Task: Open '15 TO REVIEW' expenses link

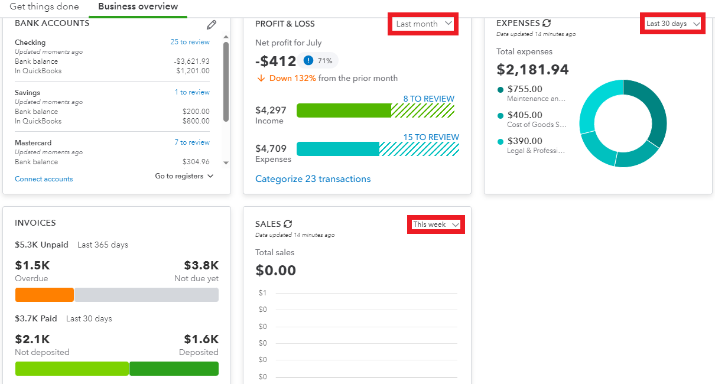Action: 431,137
